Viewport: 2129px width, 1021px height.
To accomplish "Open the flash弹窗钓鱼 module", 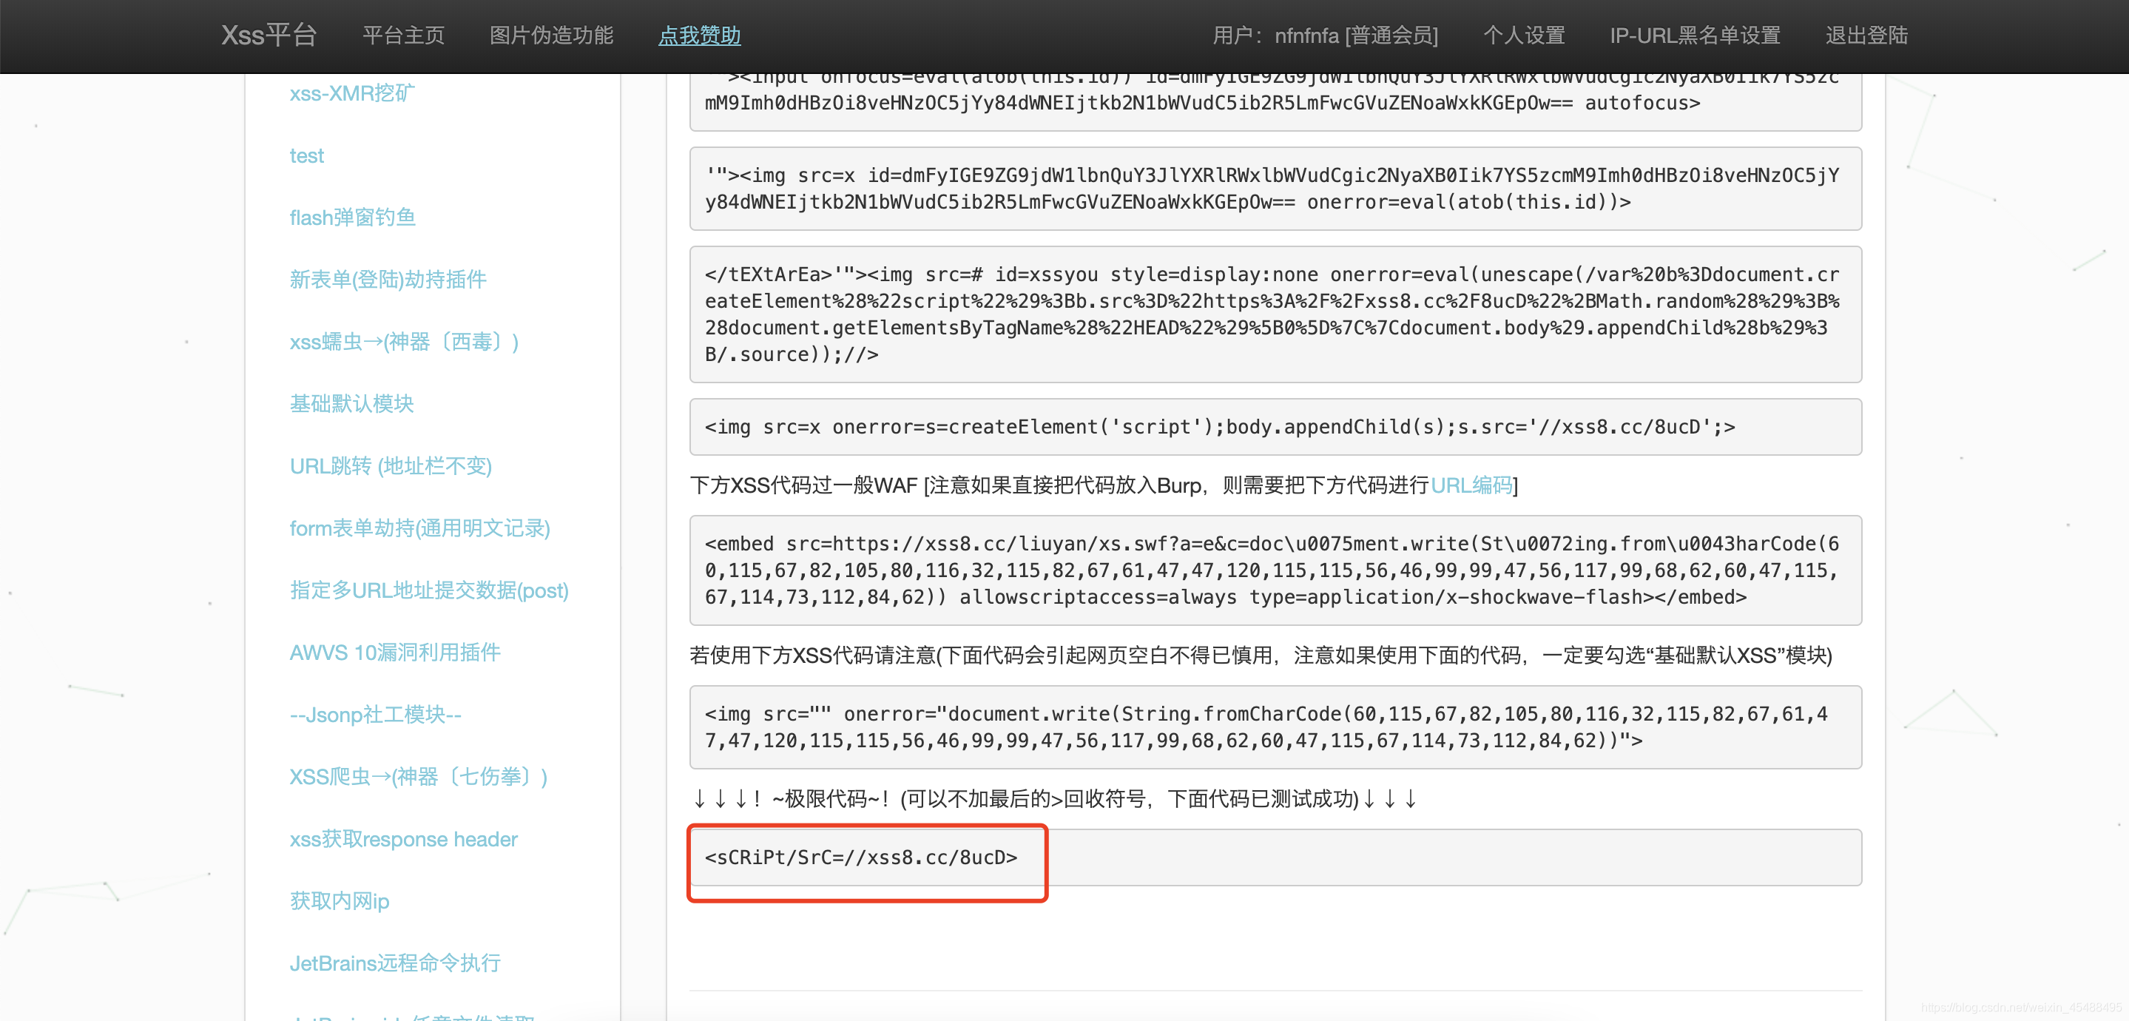I will [x=352, y=218].
